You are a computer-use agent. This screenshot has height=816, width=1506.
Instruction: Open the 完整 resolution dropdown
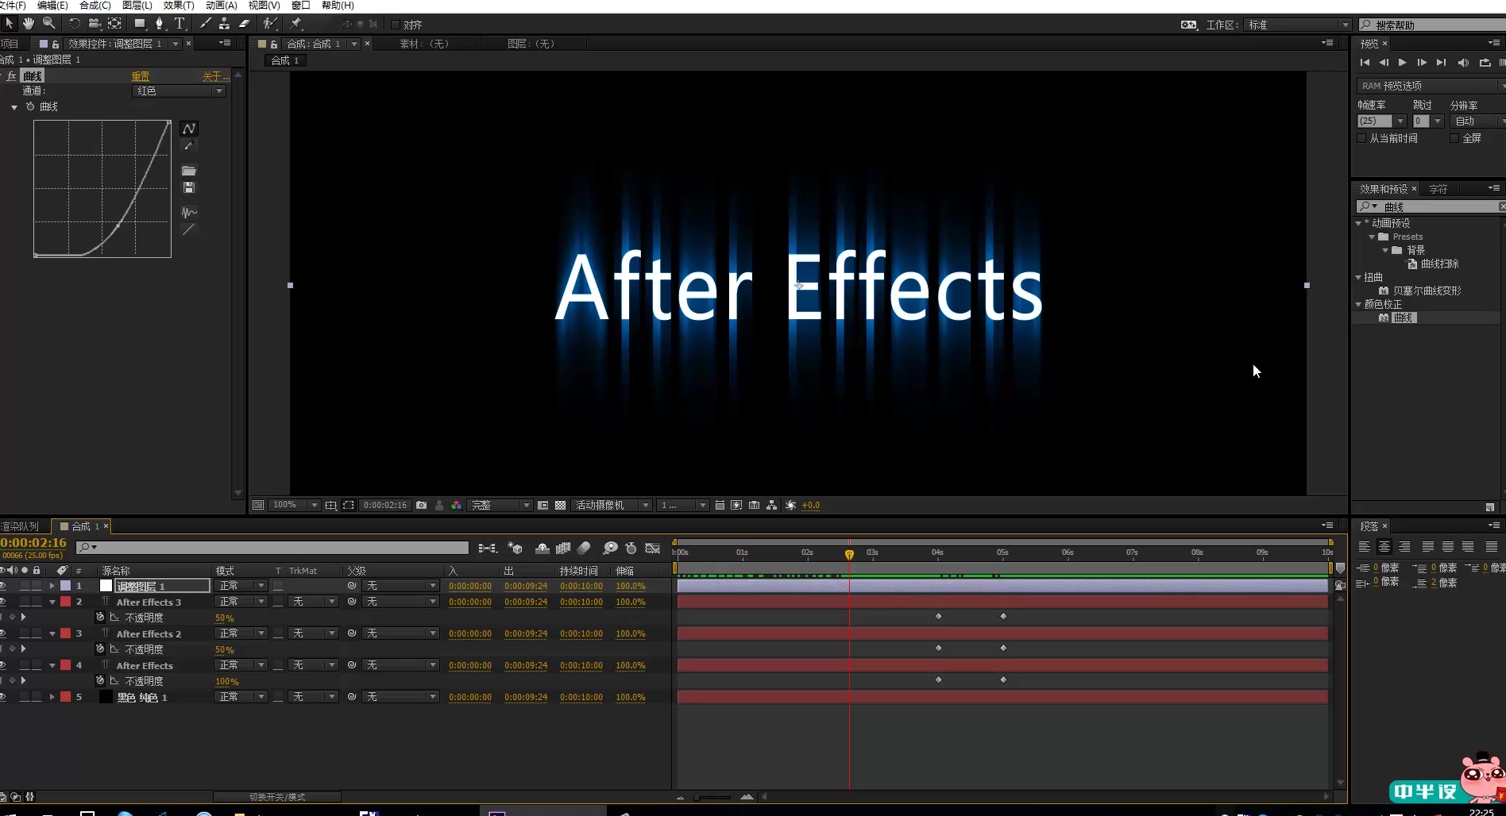(499, 505)
